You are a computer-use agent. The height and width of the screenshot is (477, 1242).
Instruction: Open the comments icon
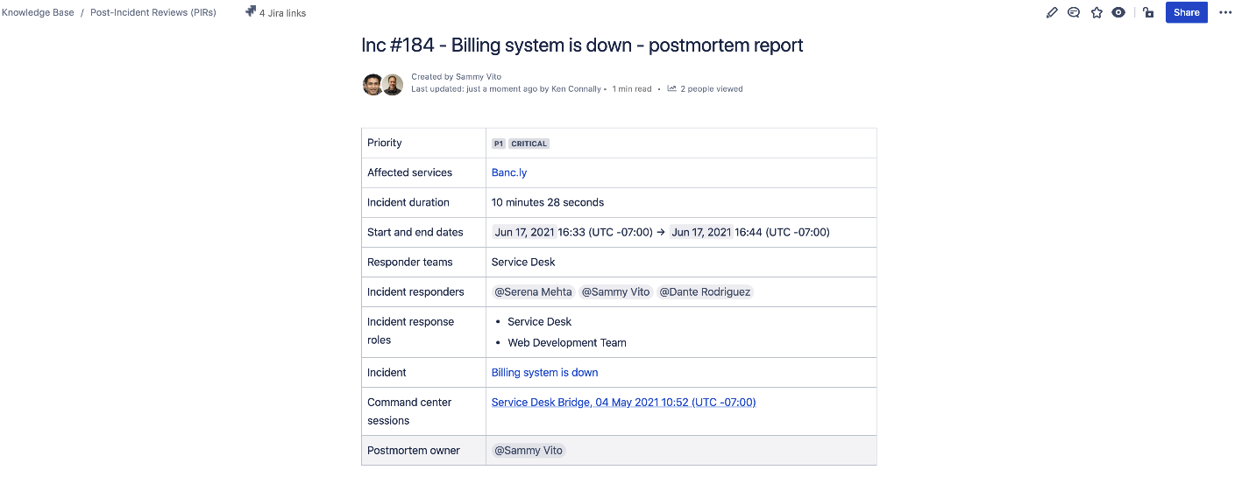point(1074,12)
